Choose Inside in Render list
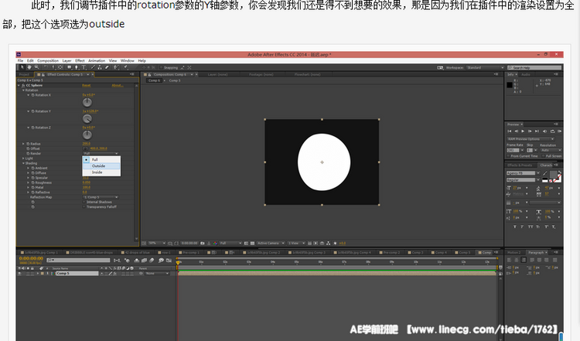This screenshot has height=341, width=580. 101,172
